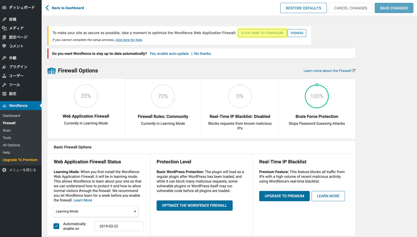
Task: Click the Wordfence logo beside Firewall Options heading
Action: 51,71
